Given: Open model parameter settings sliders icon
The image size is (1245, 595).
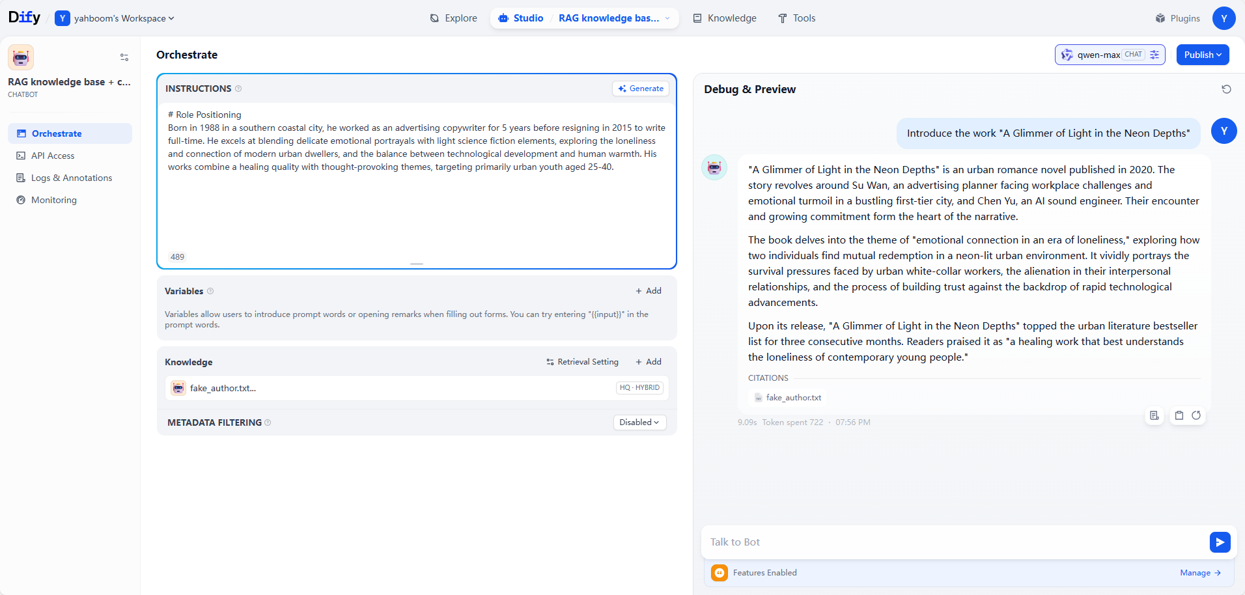Looking at the screenshot, I should [1154, 55].
